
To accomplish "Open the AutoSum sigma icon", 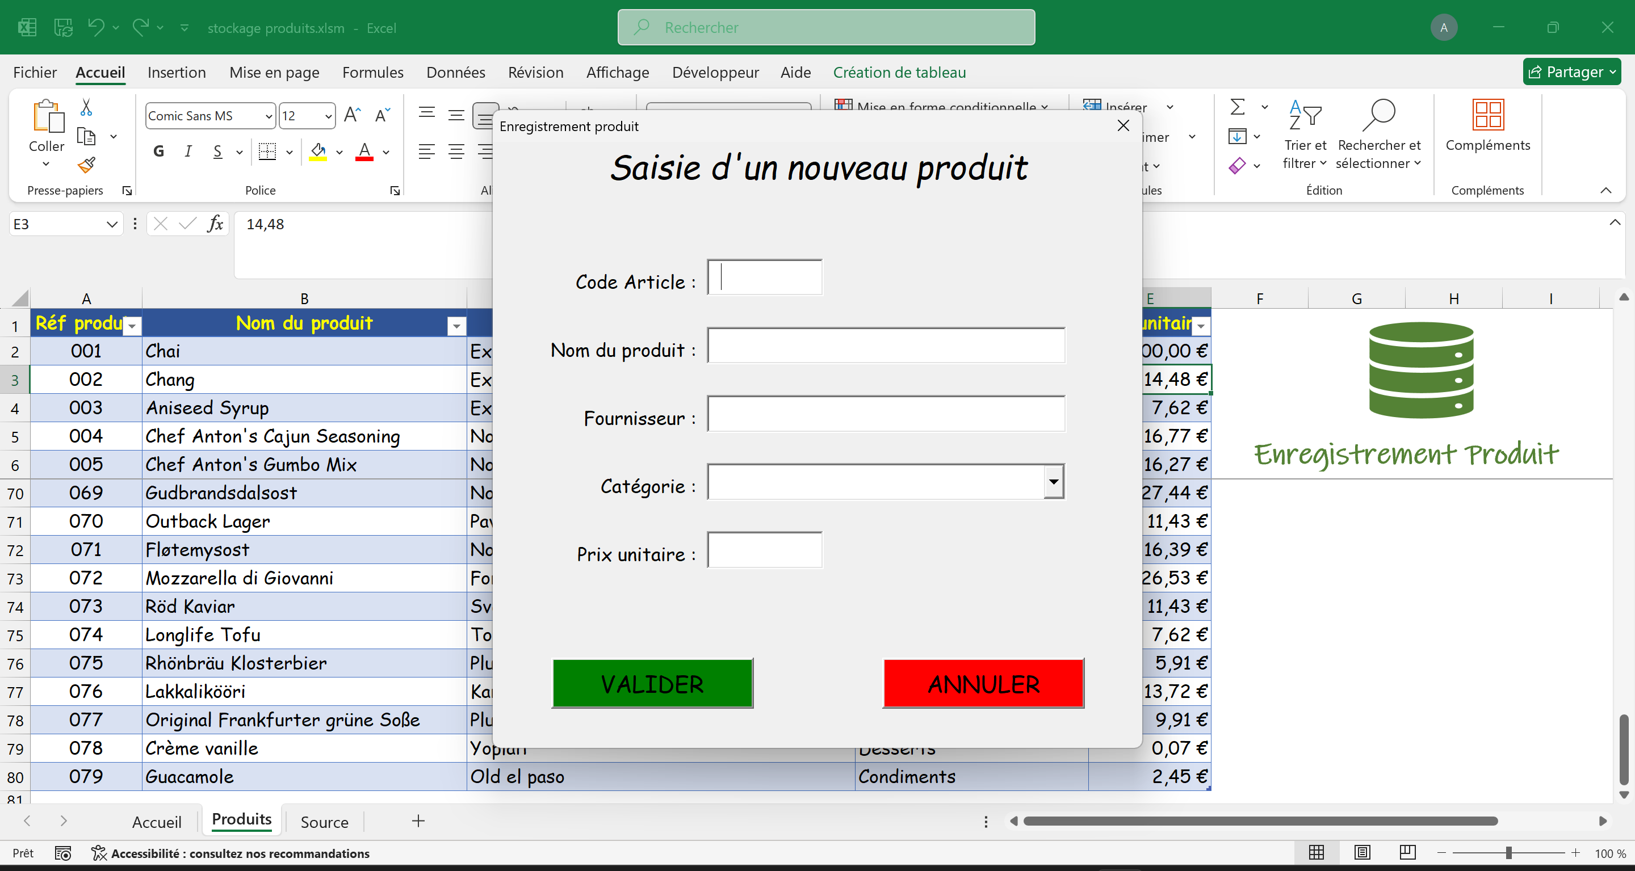I will click(1237, 107).
